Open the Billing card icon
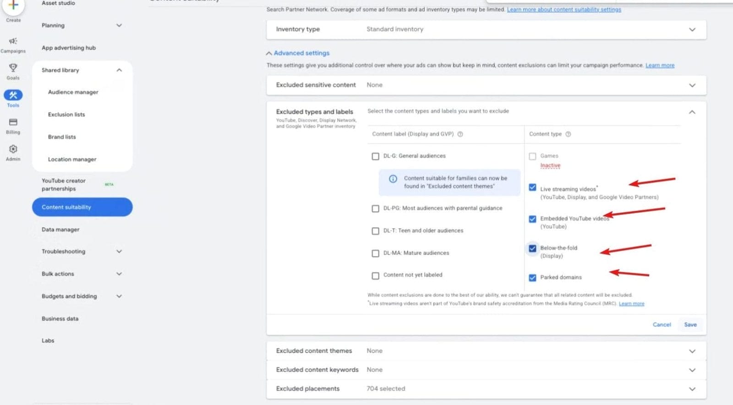Screen dimensions: 733x405 (13, 122)
